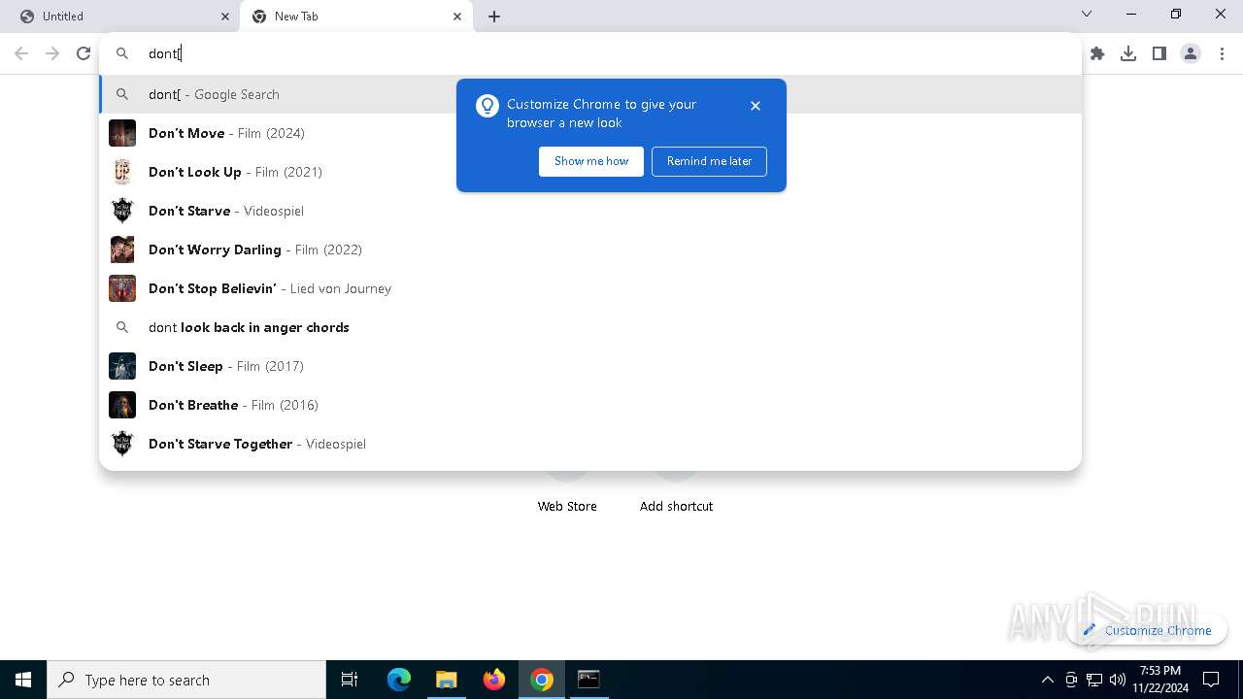This screenshot has height=699, width=1243.
Task: Click Show me how button
Action: pyautogui.click(x=591, y=161)
